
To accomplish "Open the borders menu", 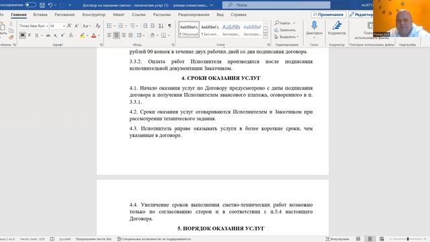I will pos(163,35).
